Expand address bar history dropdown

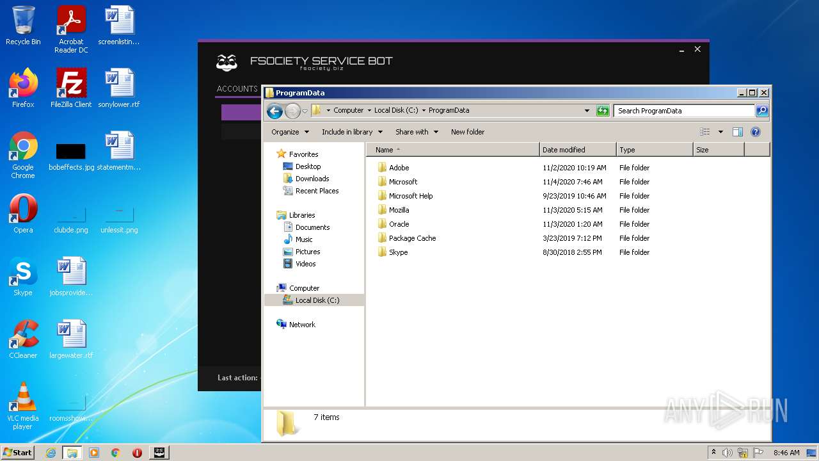[x=587, y=111]
